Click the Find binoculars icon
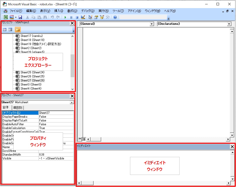This screenshot has height=187, width=236. tap(45, 17)
